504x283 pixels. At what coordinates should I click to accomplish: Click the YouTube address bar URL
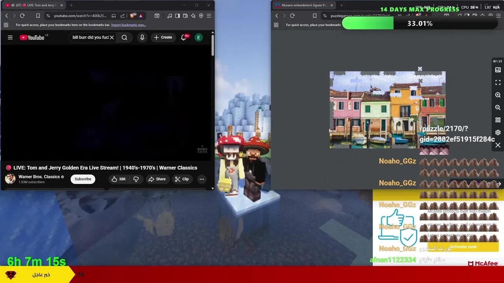click(x=80, y=16)
